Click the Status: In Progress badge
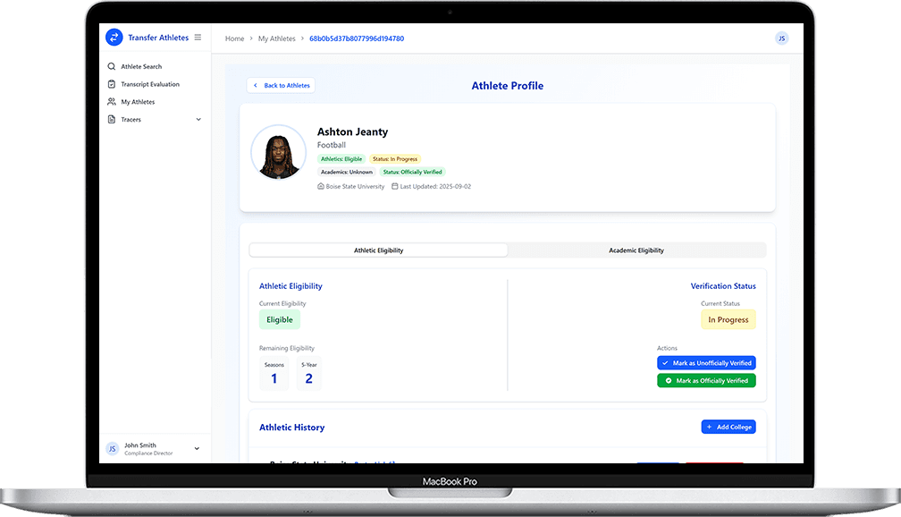 pos(395,158)
